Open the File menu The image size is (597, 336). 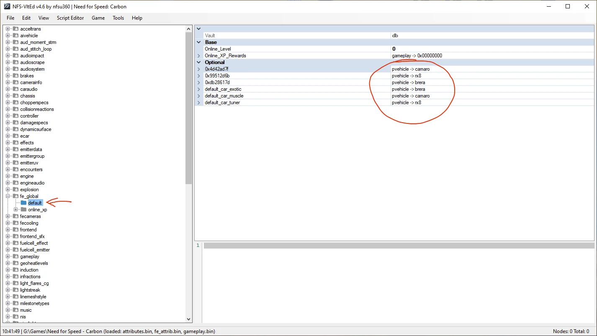10,18
